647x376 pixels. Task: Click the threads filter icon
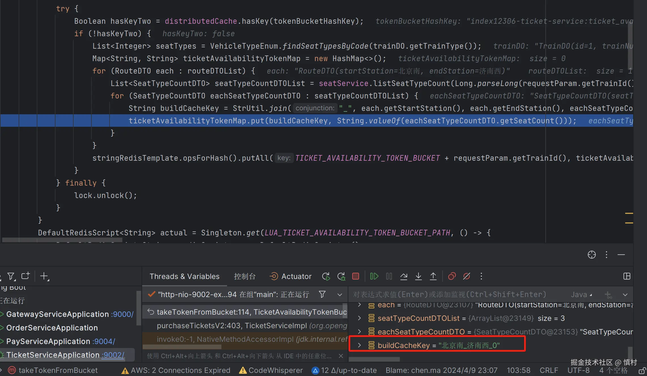322,295
